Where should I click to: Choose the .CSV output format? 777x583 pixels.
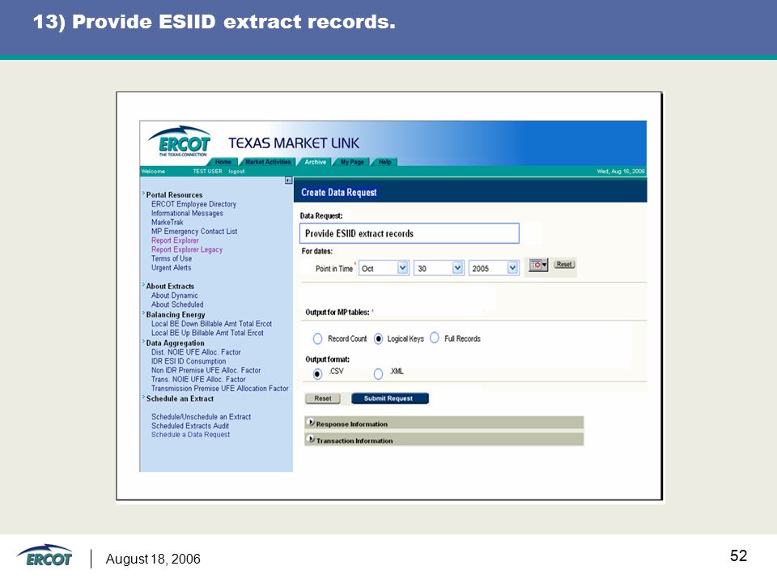click(317, 374)
